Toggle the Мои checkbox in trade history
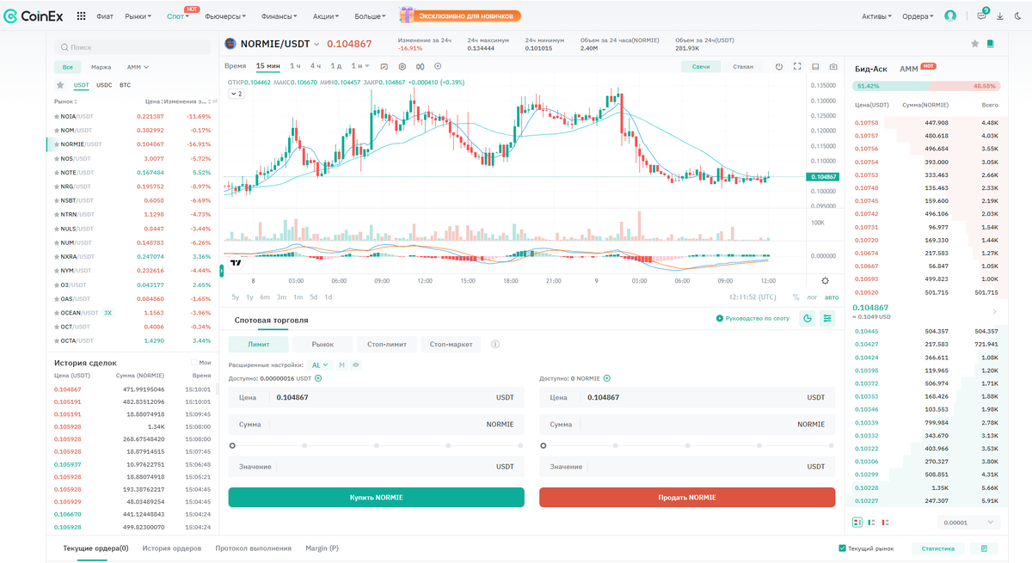 [194, 363]
